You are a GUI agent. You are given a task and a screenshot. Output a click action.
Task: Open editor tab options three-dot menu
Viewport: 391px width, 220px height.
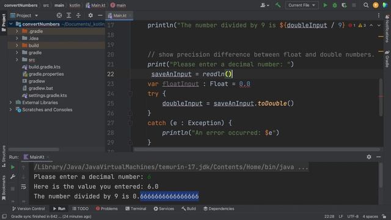(379, 15)
